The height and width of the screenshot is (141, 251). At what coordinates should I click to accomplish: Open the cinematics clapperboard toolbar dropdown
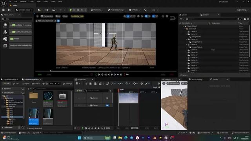coord(55,10)
